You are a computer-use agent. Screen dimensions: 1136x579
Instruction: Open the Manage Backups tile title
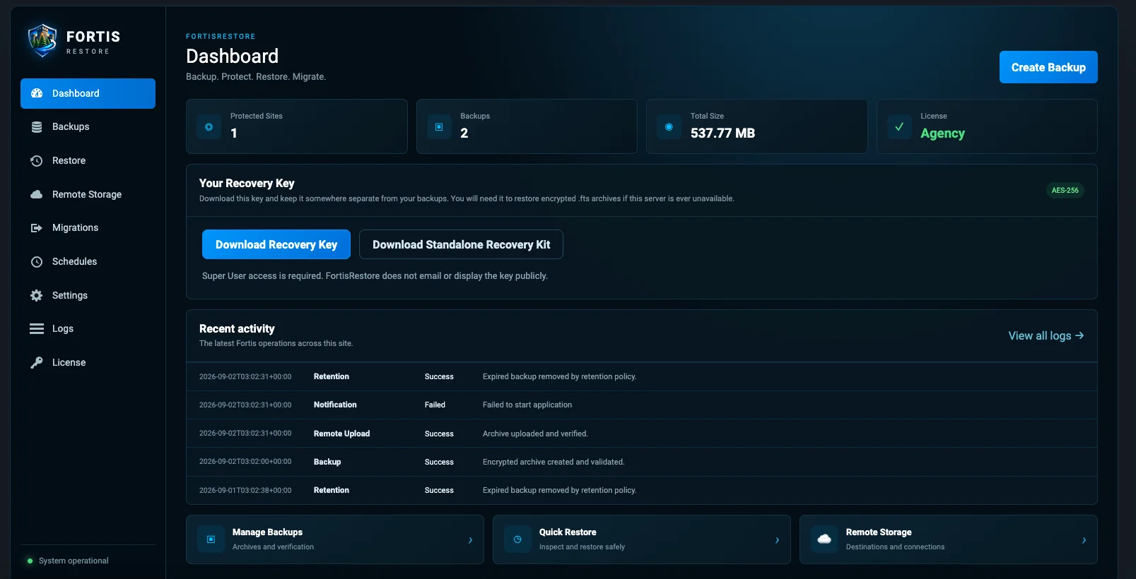click(x=267, y=532)
